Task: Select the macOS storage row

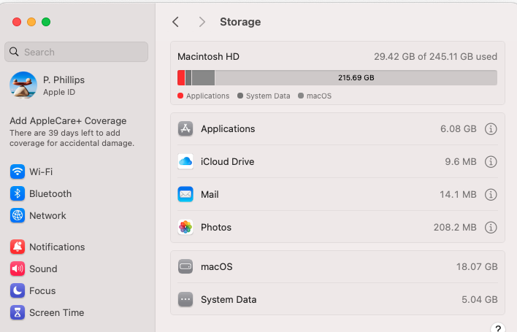Action: coord(337,267)
